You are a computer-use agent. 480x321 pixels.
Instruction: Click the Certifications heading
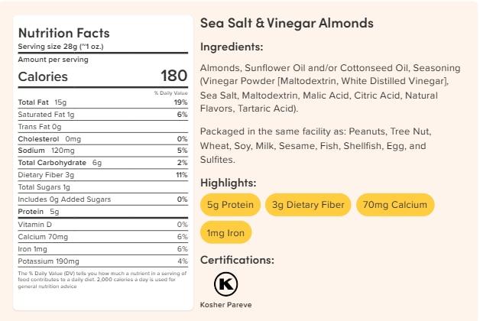point(237,260)
